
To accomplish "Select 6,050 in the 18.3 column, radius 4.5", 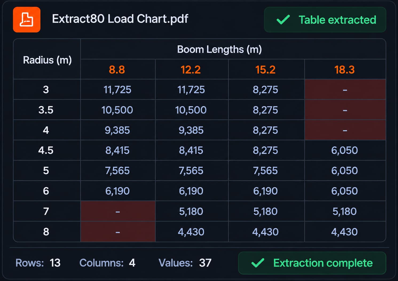I will click(x=345, y=150).
